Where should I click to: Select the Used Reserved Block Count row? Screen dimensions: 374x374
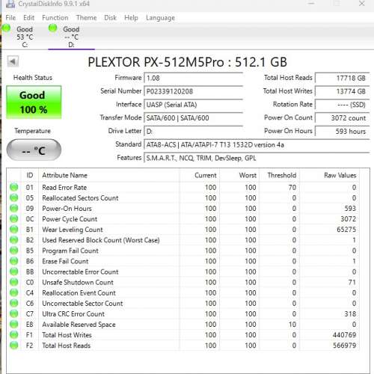point(183,240)
